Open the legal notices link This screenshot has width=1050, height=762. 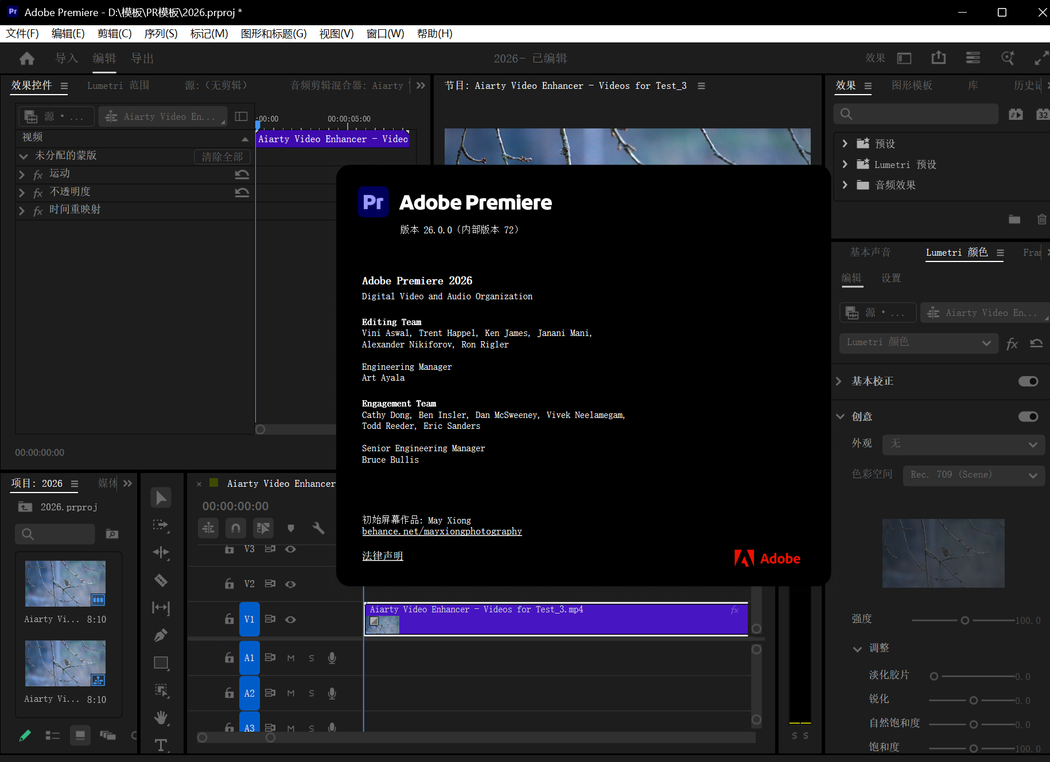tap(383, 556)
